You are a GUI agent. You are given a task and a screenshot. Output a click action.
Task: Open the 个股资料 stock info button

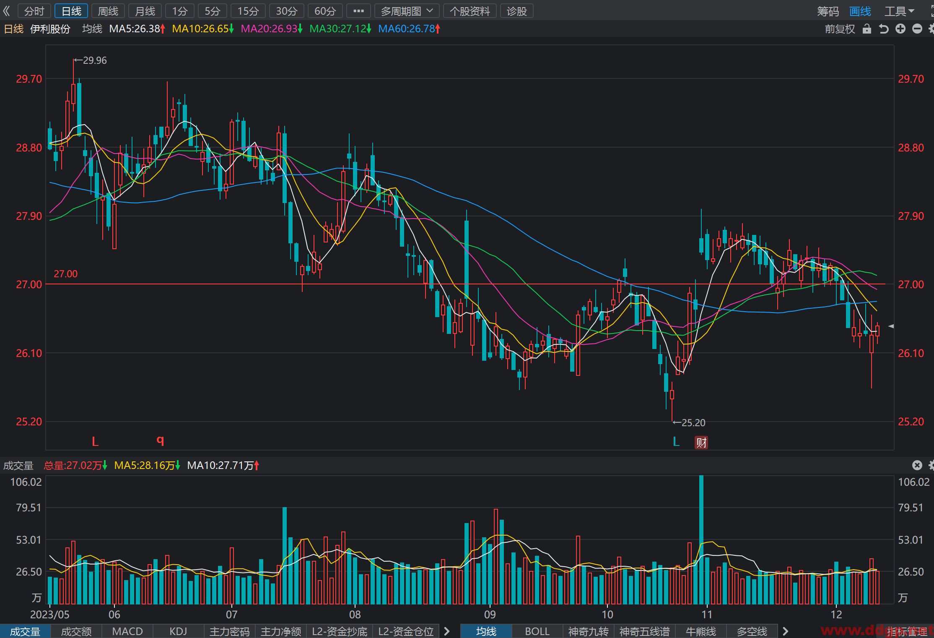point(470,11)
